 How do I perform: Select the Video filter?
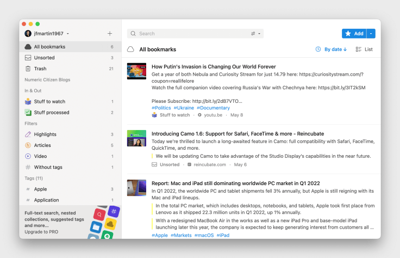[x=70, y=156]
